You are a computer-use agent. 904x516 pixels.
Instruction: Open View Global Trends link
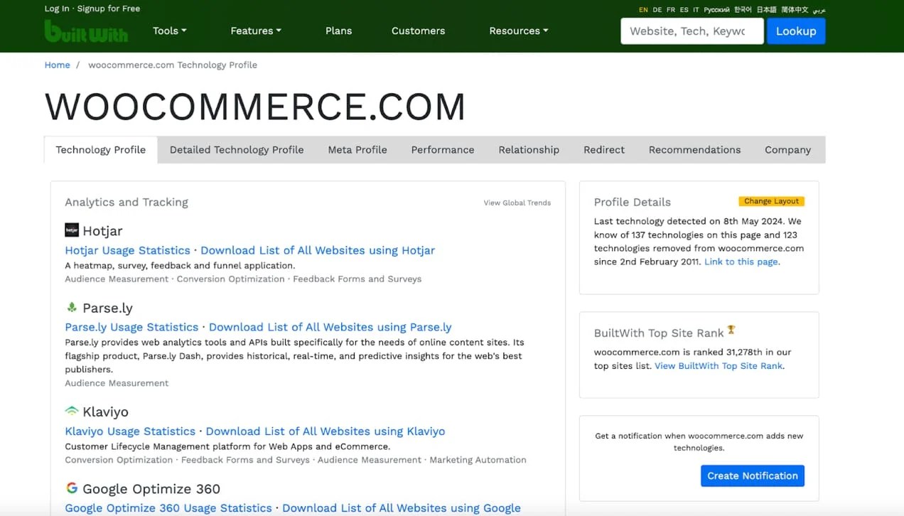[517, 203]
